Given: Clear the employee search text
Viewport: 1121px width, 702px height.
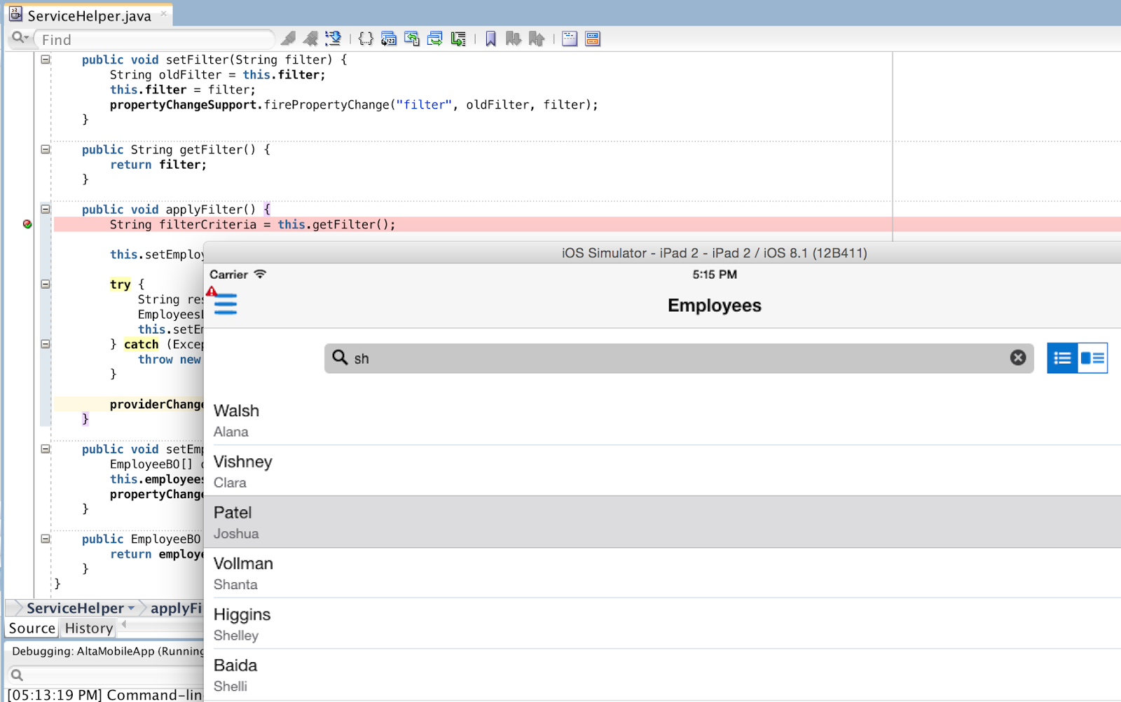Looking at the screenshot, I should click(1018, 358).
